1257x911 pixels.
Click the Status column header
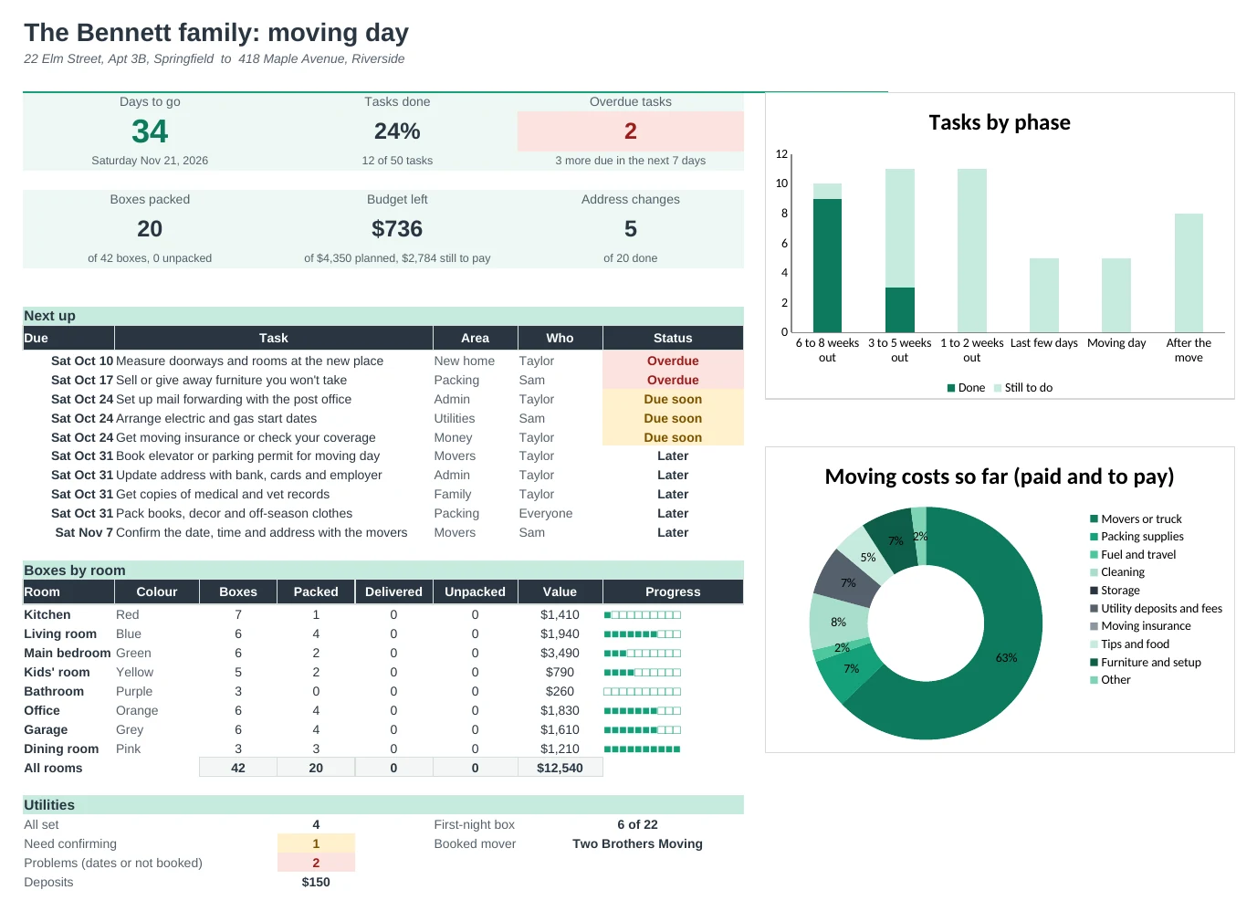pos(673,338)
